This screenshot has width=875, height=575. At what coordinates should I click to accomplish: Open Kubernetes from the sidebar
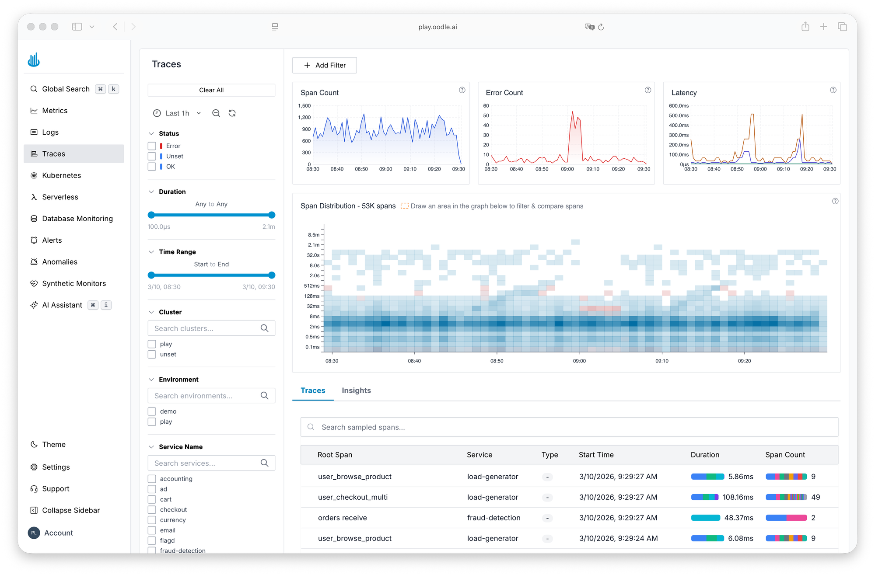(x=61, y=175)
